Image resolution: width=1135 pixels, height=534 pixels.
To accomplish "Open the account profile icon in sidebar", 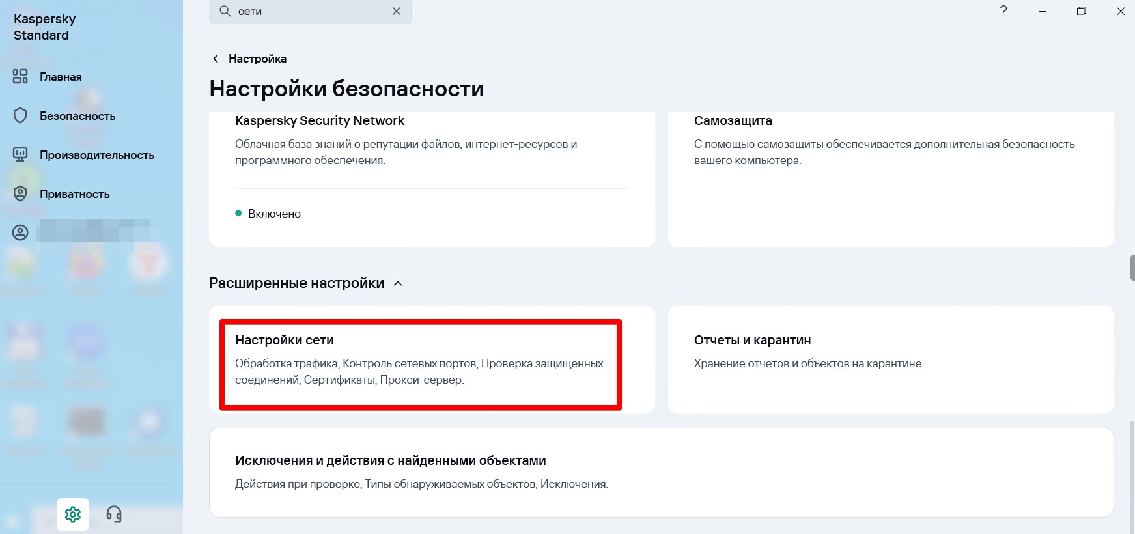I will (x=20, y=232).
